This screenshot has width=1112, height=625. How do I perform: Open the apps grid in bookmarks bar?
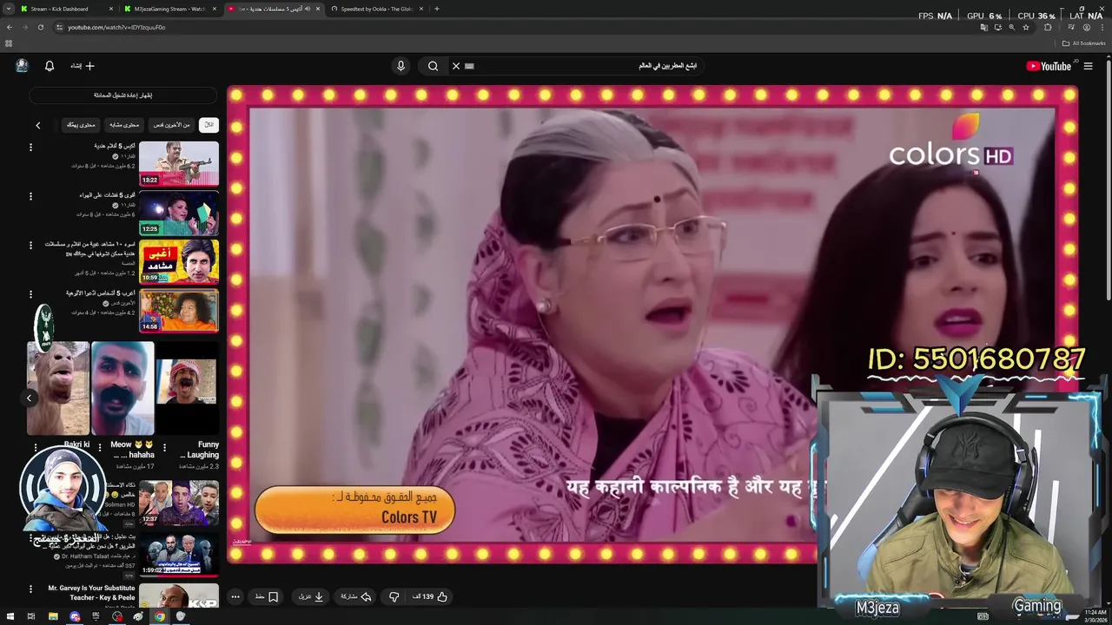[9, 43]
